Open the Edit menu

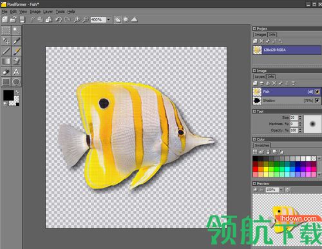14,12
